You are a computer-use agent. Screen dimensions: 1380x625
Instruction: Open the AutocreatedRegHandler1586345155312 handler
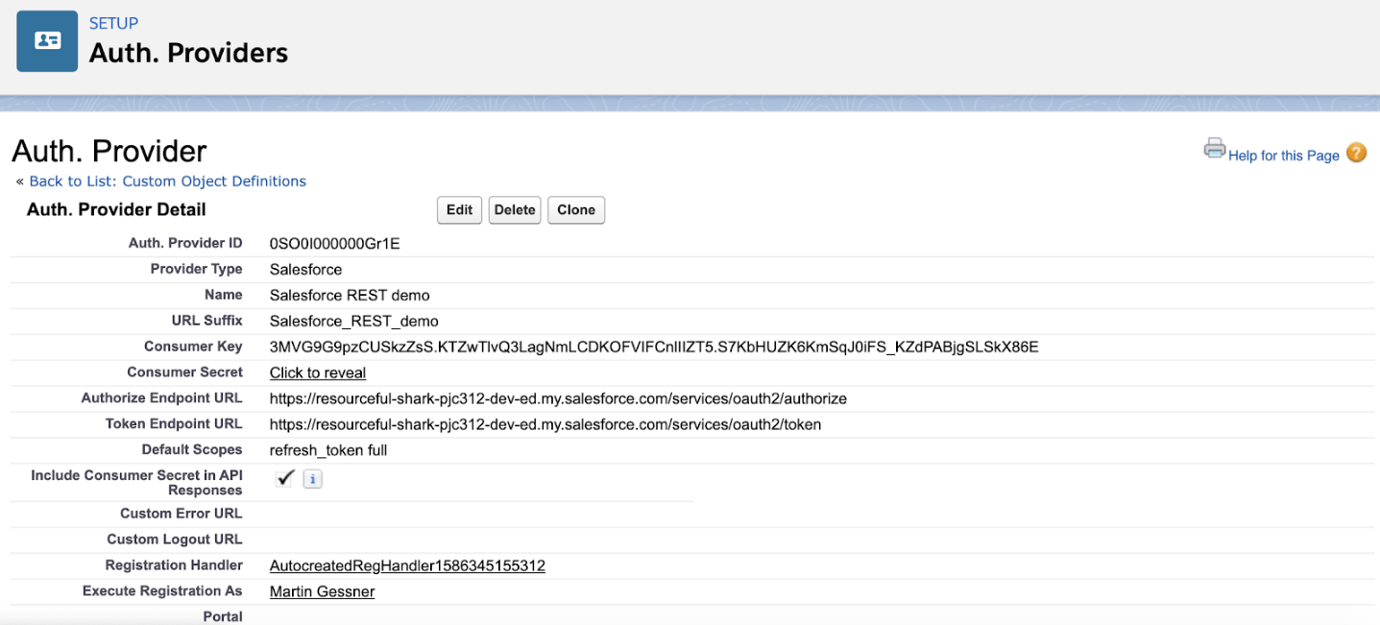pyautogui.click(x=407, y=565)
